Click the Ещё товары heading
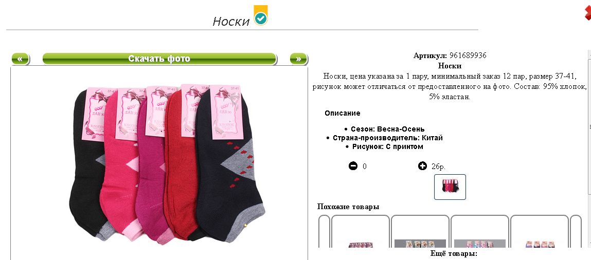 click(454, 254)
